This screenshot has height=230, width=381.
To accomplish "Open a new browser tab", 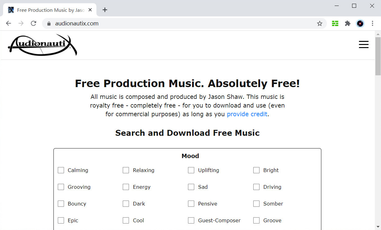I will 105,10.
